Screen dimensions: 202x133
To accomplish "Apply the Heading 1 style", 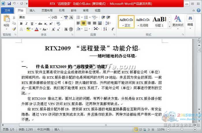I will coord(159,22).
